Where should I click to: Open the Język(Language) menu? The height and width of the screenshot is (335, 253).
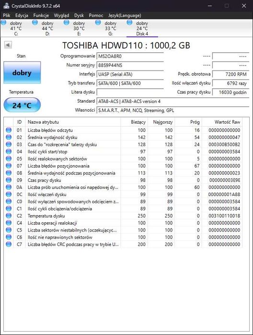pos(125,15)
